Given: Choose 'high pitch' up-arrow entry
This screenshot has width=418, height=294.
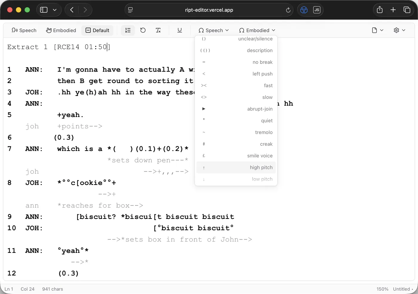Looking at the screenshot, I should (x=236, y=167).
